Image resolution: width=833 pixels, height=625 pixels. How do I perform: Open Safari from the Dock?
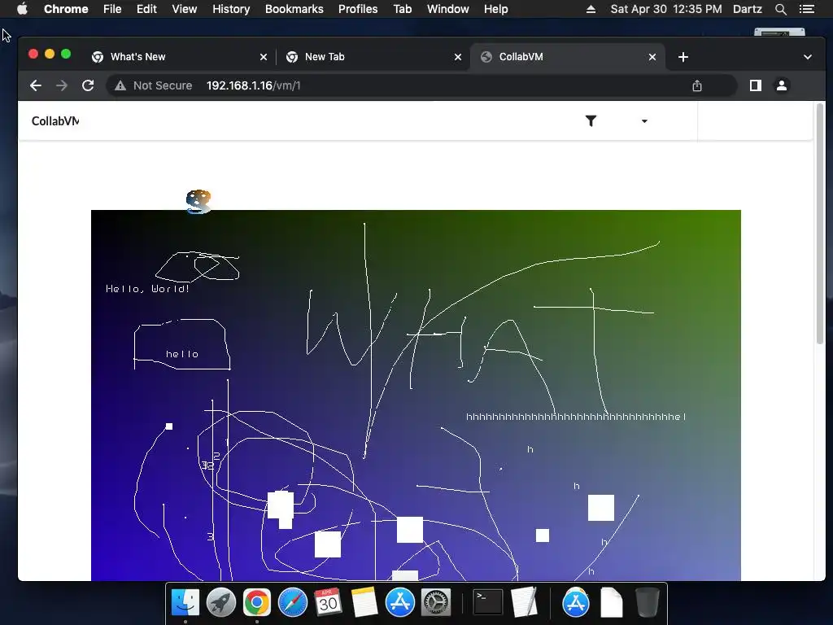point(293,603)
